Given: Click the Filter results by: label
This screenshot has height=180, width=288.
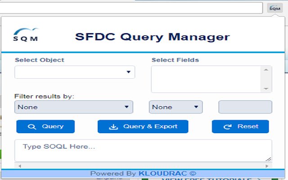Looking at the screenshot, I should pos(44,96).
